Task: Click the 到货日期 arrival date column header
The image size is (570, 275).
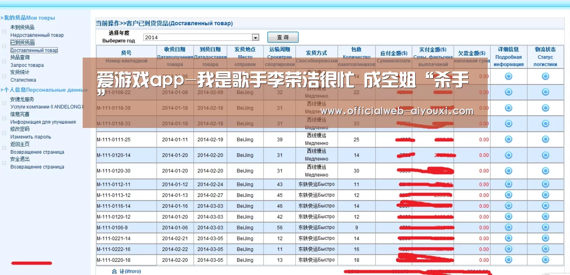Action: (x=210, y=57)
